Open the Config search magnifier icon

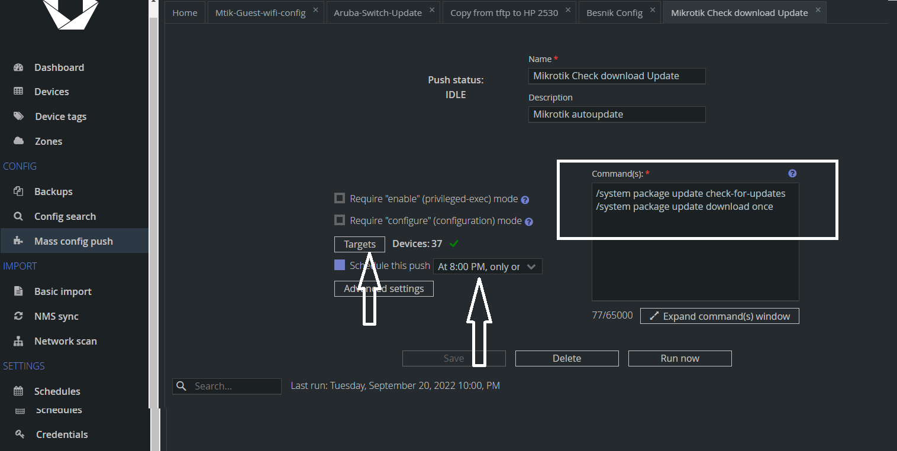[x=18, y=216]
